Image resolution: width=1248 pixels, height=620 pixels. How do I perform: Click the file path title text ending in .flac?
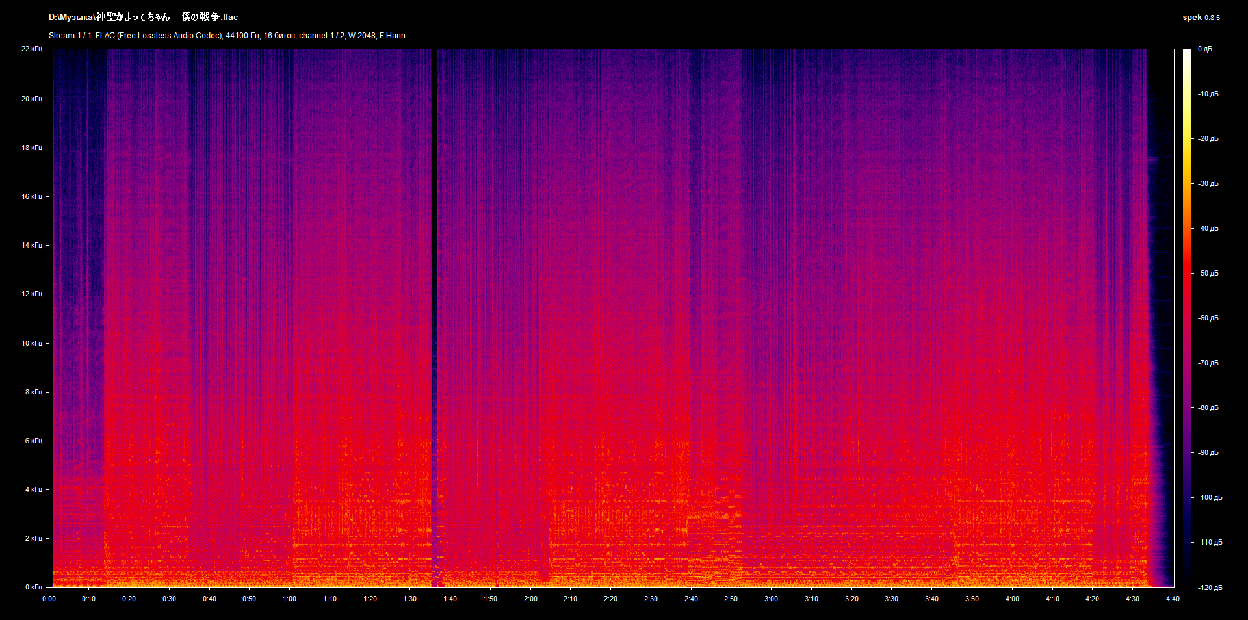(x=143, y=18)
